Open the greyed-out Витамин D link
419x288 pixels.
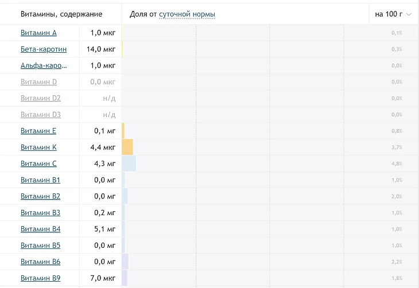click(38, 82)
